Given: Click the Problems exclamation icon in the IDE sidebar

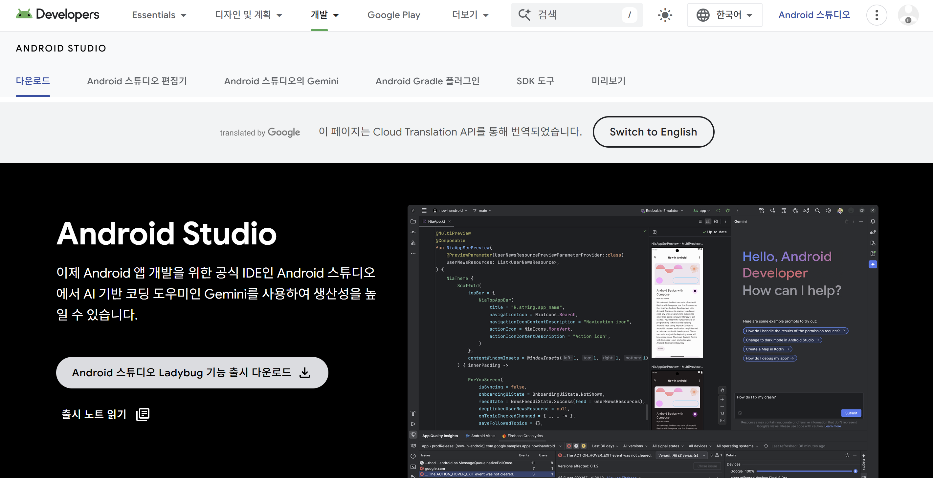Looking at the screenshot, I should (413, 456).
